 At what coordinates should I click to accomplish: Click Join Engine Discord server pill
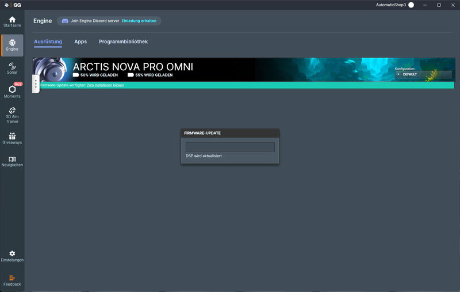[109, 21]
